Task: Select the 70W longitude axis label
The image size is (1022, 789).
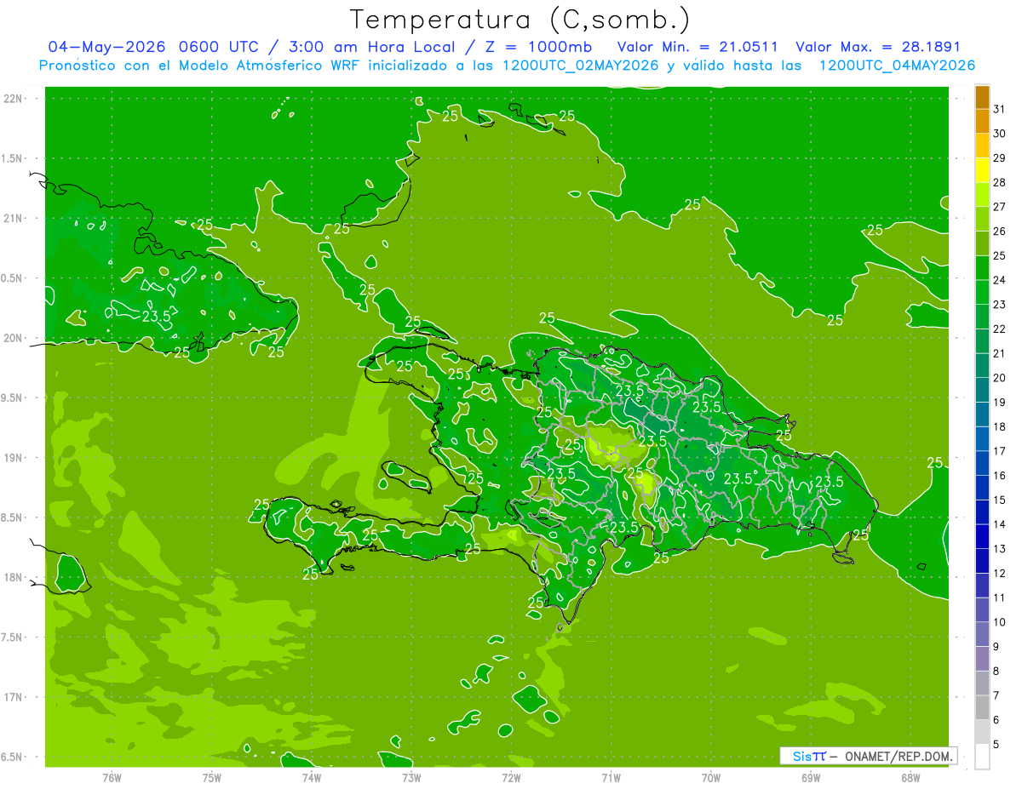Action: 711,777
